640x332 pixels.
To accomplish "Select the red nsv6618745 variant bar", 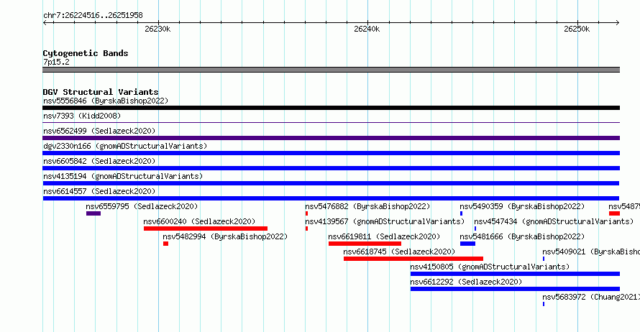I will tap(413, 259).
